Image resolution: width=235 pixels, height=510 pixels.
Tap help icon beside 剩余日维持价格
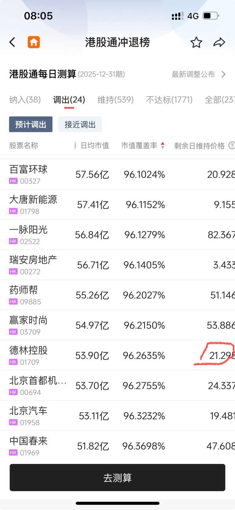pyautogui.click(x=232, y=145)
